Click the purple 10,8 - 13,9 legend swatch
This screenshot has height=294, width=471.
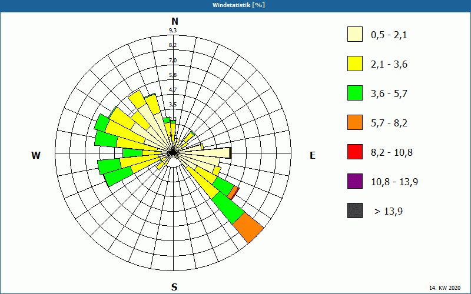tap(355, 181)
